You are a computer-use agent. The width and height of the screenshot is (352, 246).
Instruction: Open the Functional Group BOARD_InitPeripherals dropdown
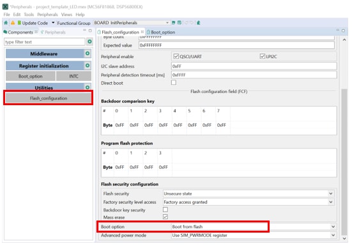tap(132, 23)
